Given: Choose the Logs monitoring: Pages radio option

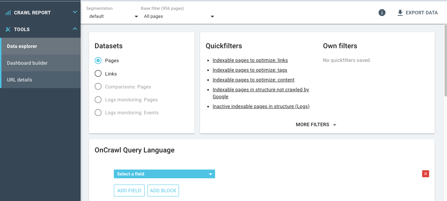Looking at the screenshot, I should pyautogui.click(x=98, y=100).
